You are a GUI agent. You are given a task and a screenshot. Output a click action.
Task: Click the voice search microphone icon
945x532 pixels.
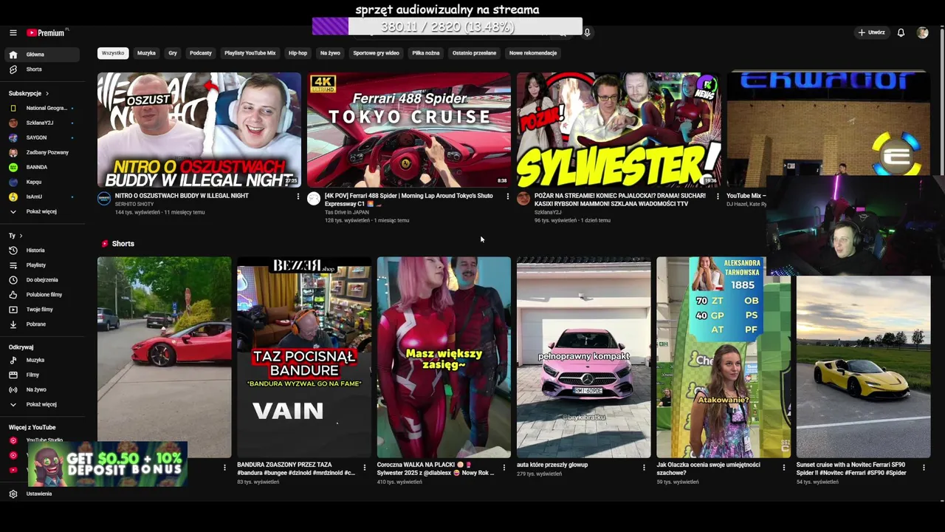pos(587,33)
